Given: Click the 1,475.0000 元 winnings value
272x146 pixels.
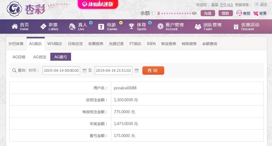Looking at the screenshot, I should click(126, 124).
